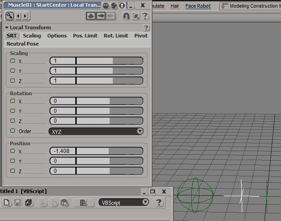Create a new script file
This screenshot has width=281, height=221.
[7, 203]
